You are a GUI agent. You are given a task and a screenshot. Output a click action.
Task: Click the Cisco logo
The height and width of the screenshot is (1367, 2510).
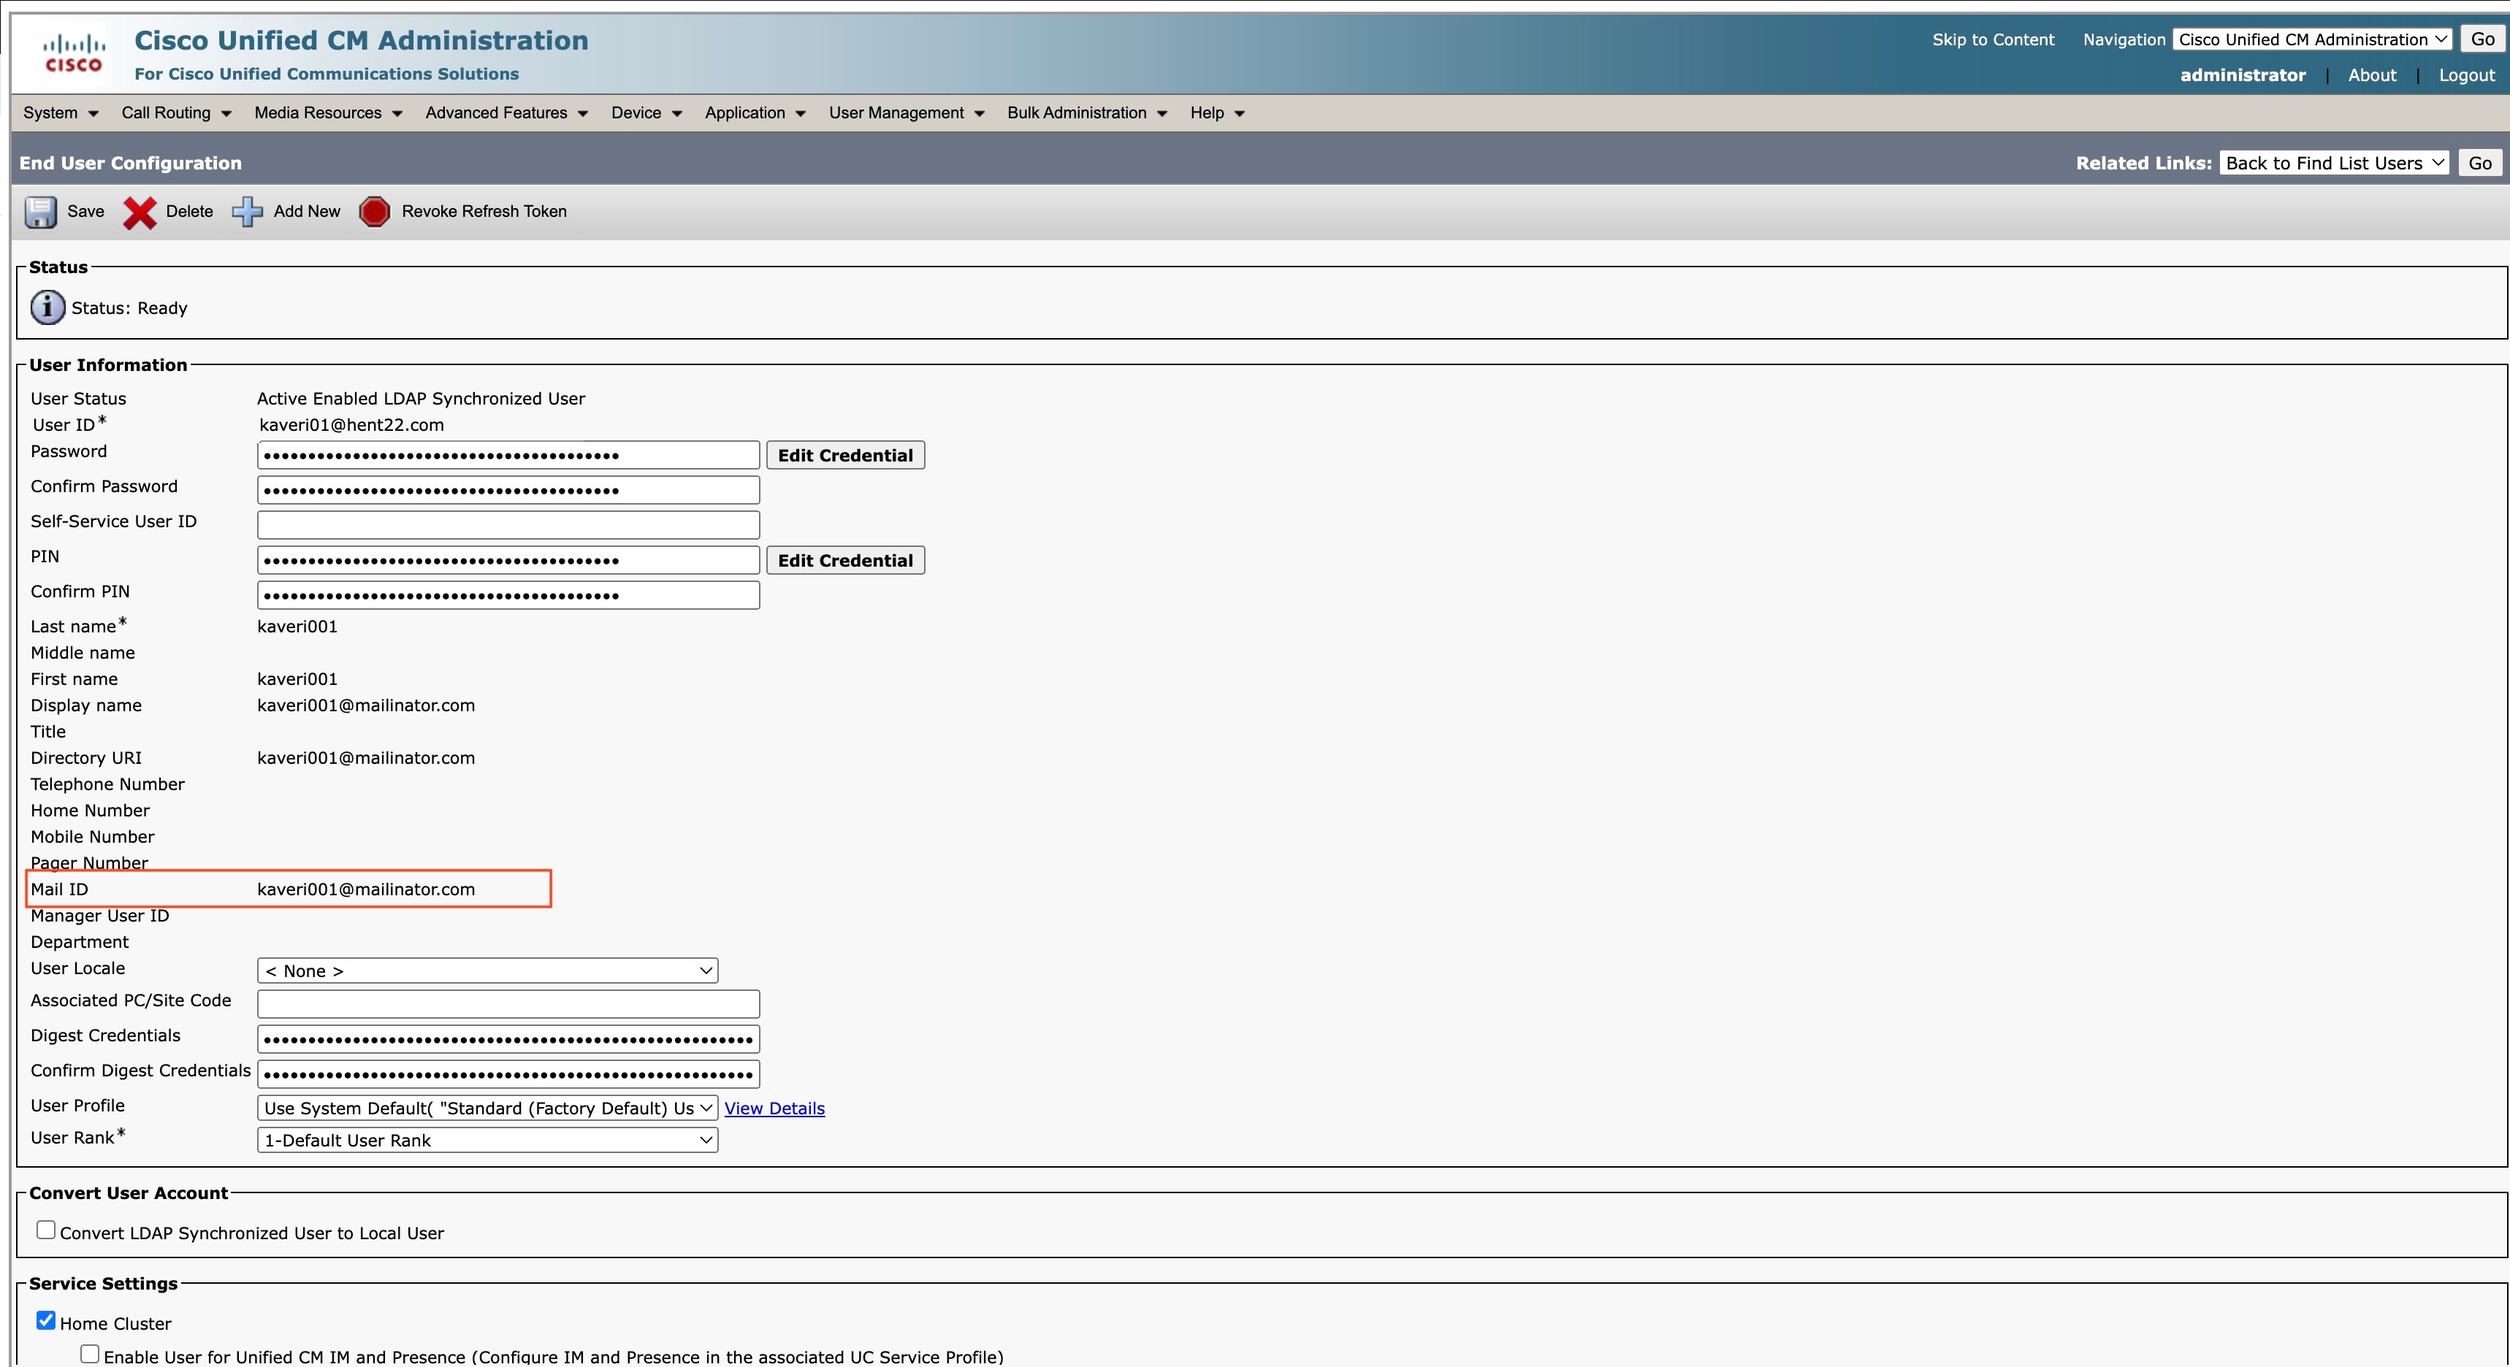[74, 53]
